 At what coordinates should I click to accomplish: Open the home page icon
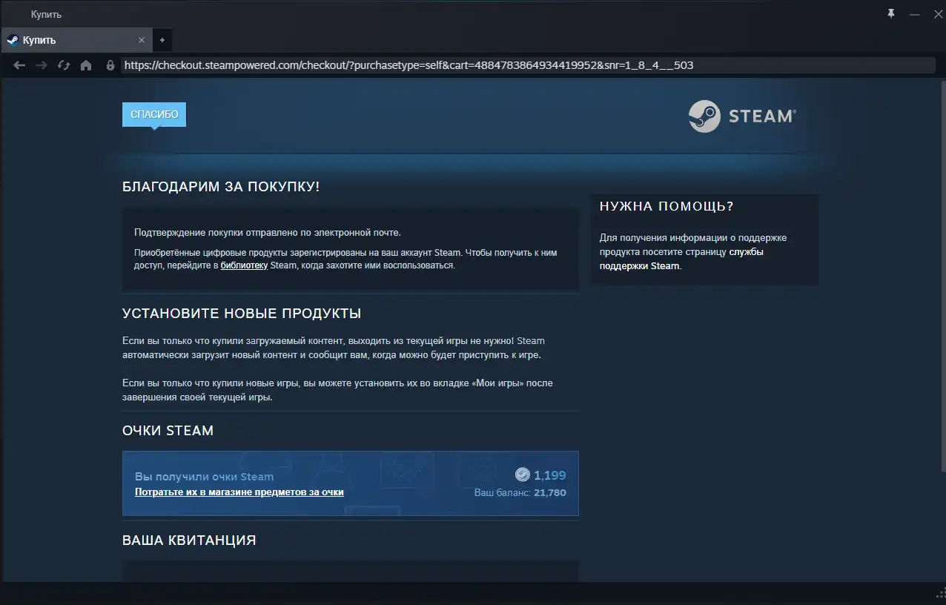pyautogui.click(x=86, y=65)
